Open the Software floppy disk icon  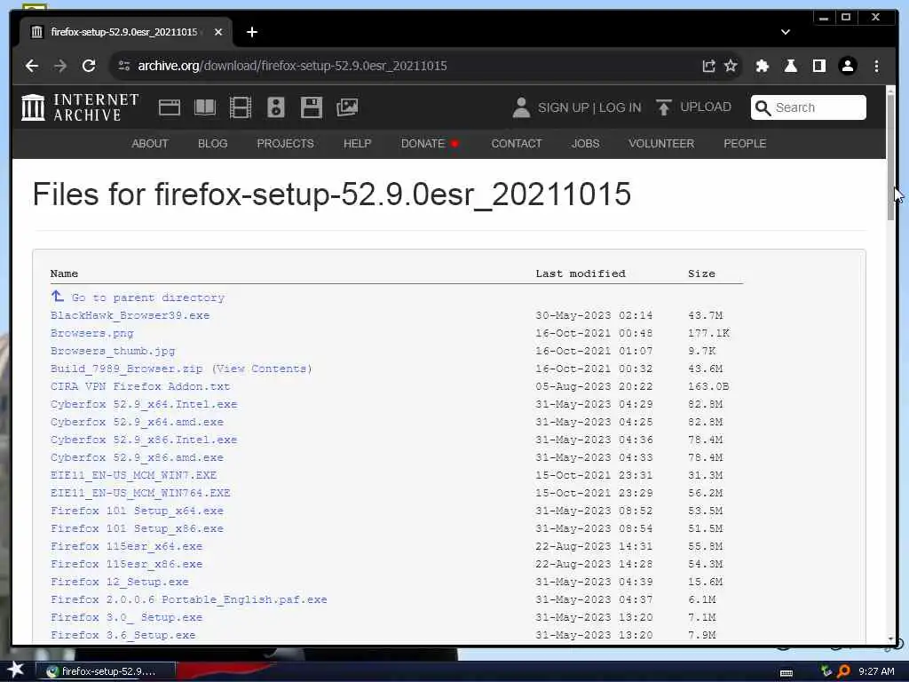click(x=312, y=107)
